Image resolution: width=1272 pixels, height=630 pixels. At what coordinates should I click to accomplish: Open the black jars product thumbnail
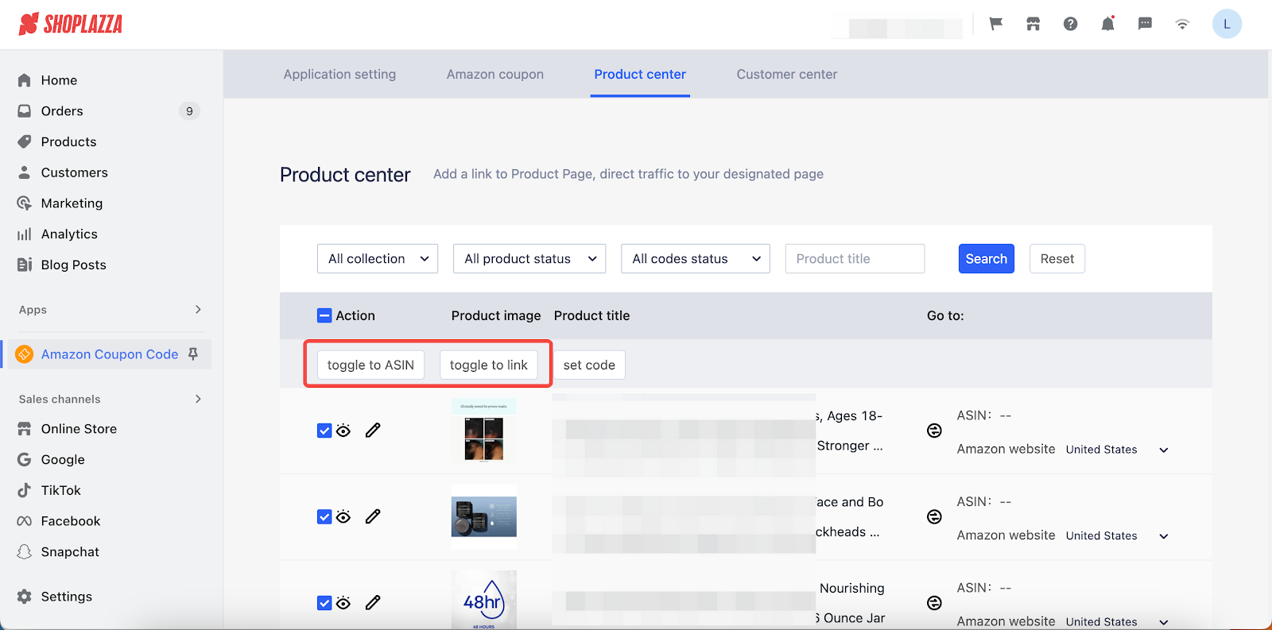484,517
